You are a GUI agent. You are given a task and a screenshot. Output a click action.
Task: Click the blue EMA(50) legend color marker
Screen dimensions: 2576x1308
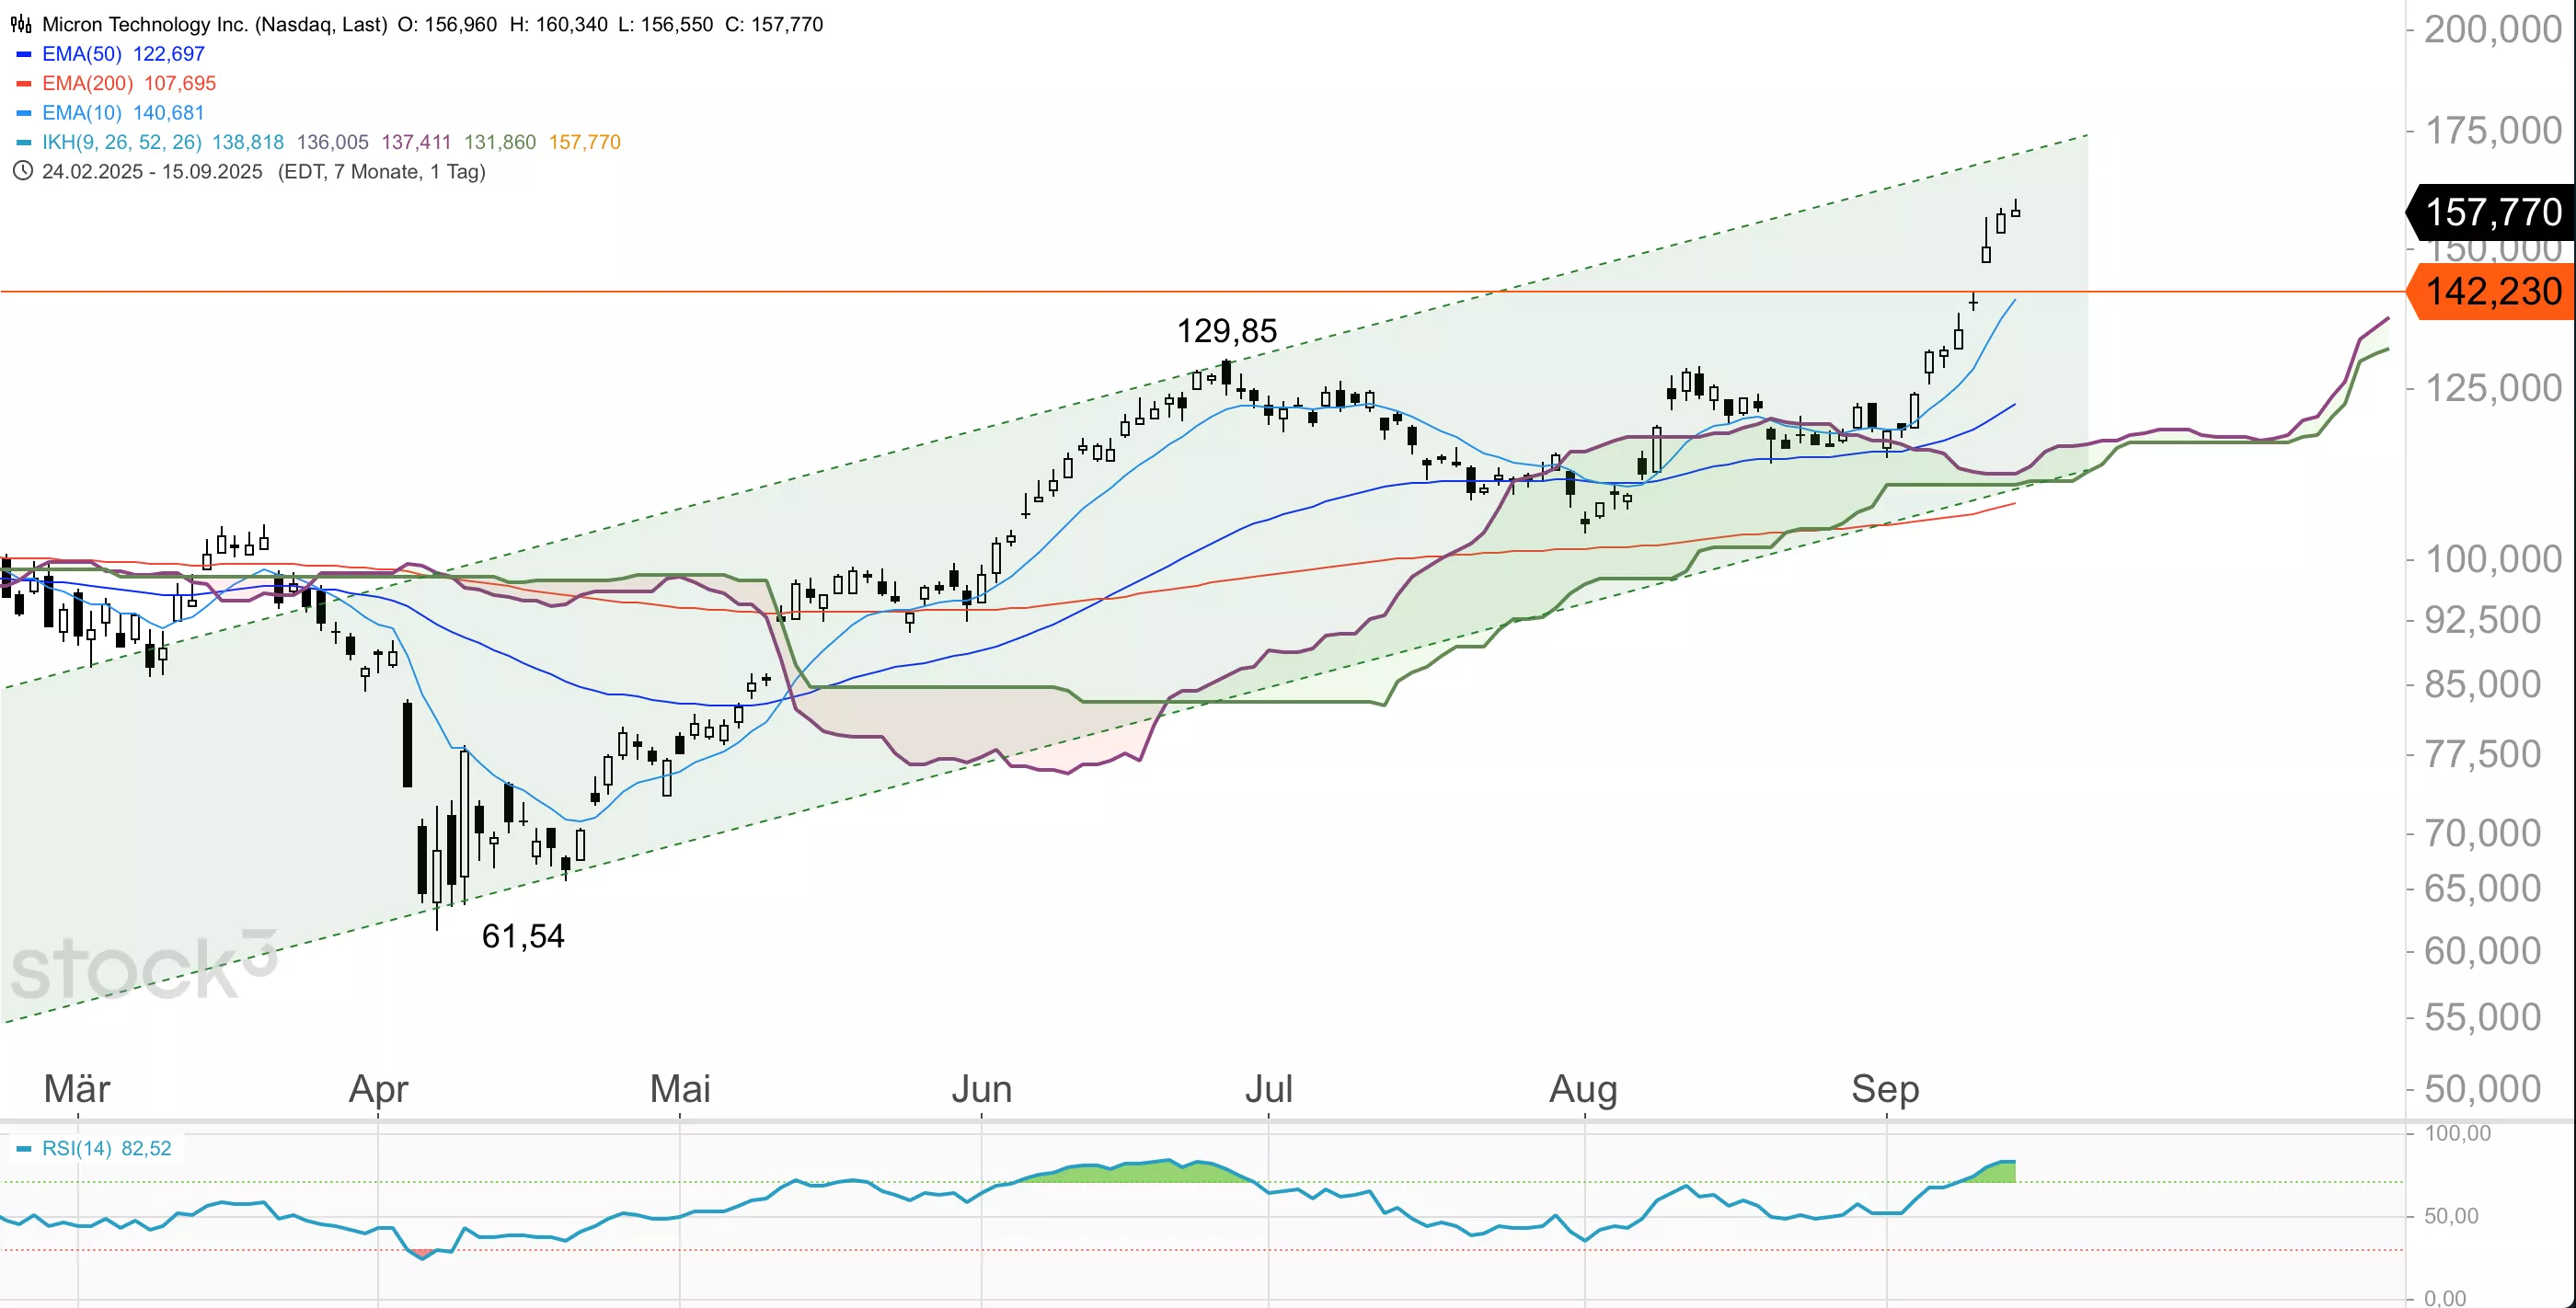[24, 54]
